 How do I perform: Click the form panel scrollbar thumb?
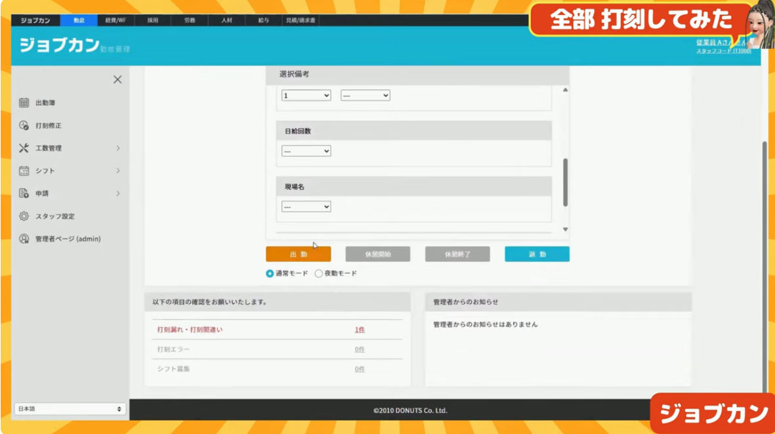coord(566,183)
